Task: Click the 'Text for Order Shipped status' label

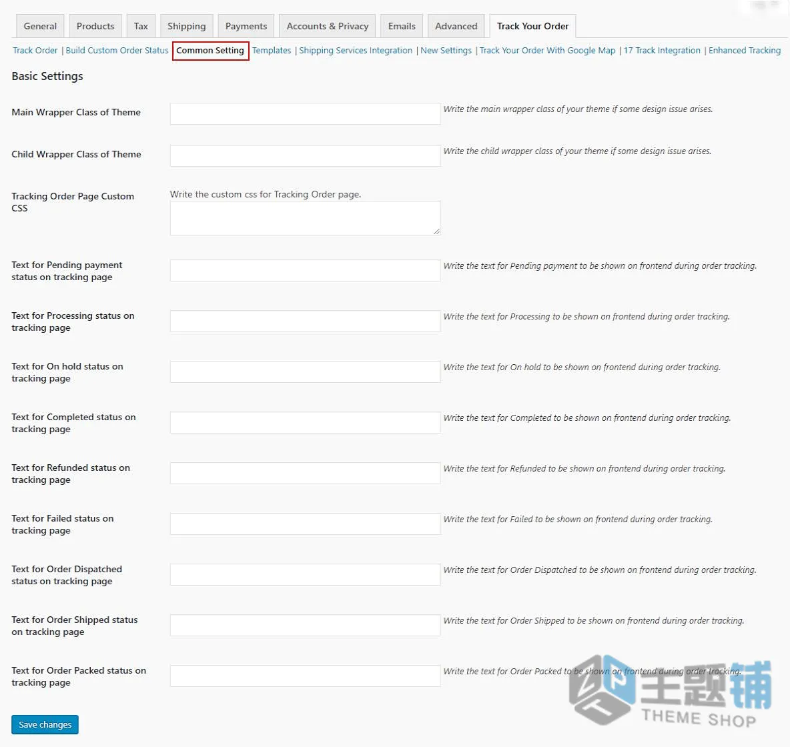Action: [x=75, y=626]
